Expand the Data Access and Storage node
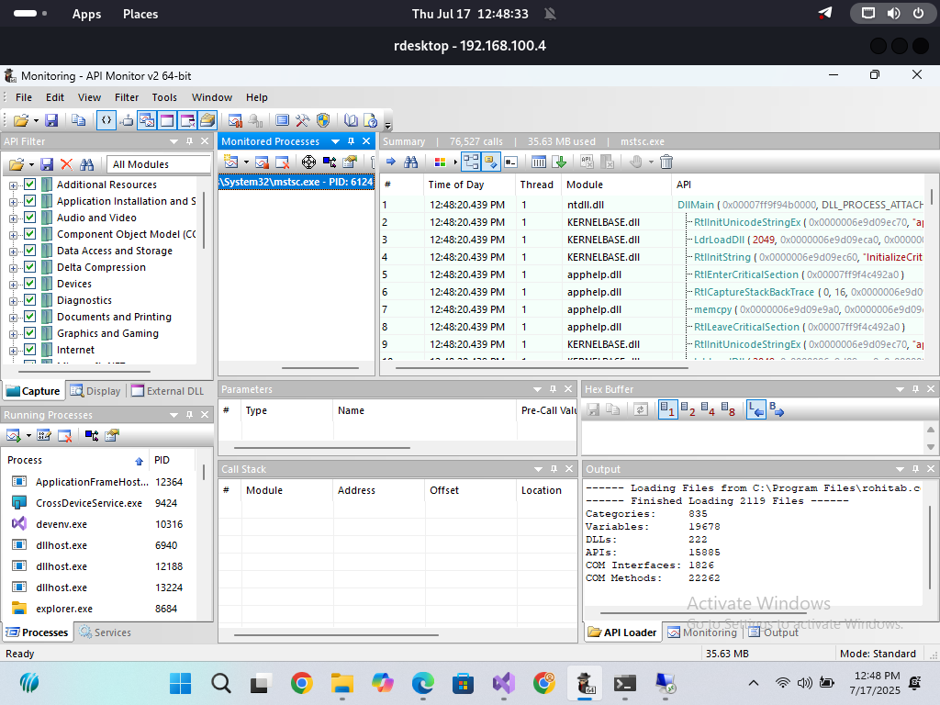Viewport: 940px width, 705px height. [14, 251]
